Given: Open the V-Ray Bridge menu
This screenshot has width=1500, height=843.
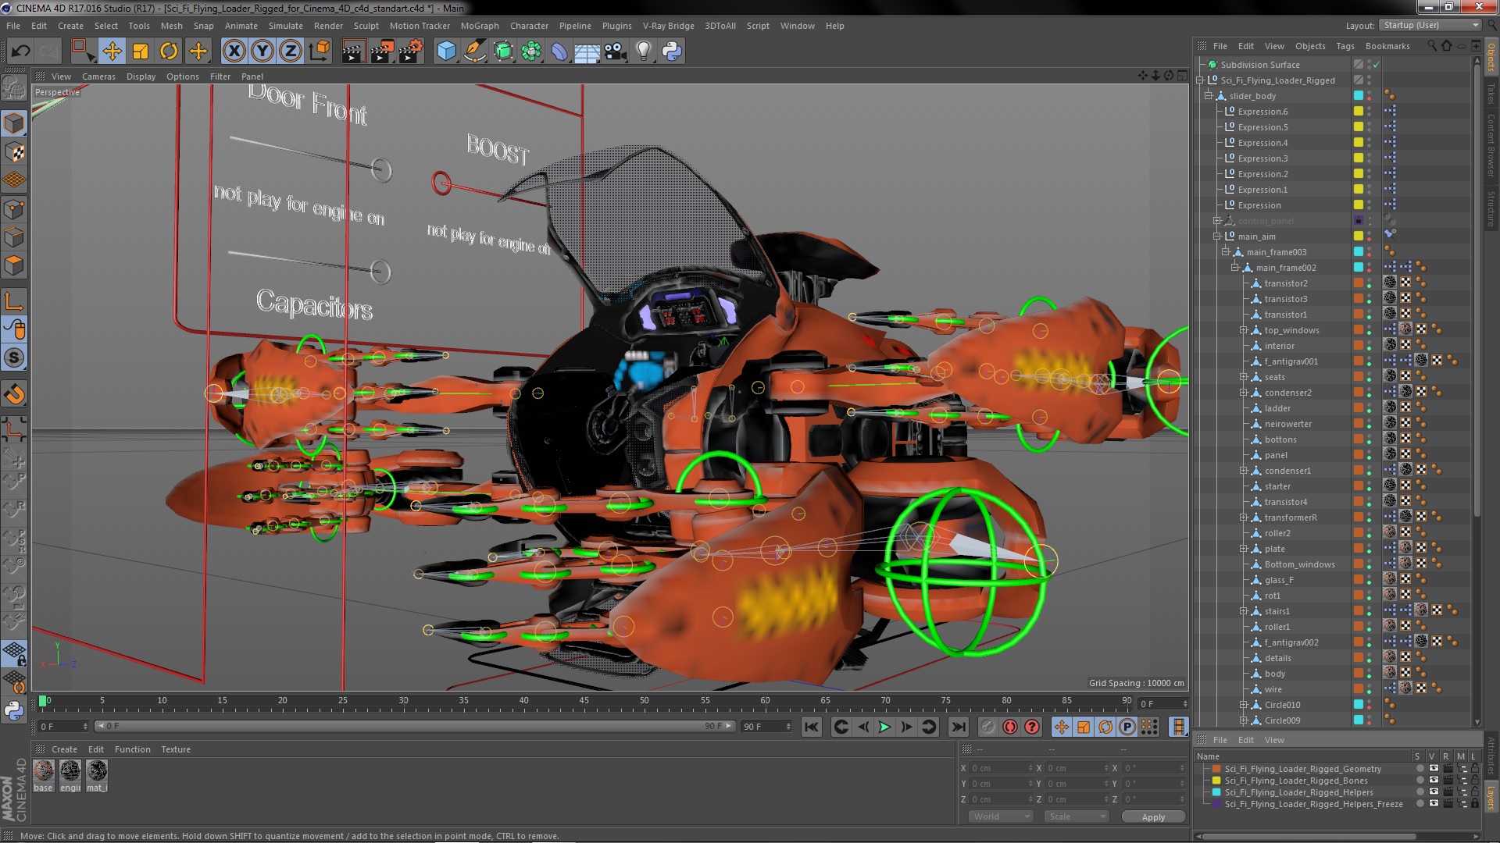Looking at the screenshot, I should tap(668, 26).
